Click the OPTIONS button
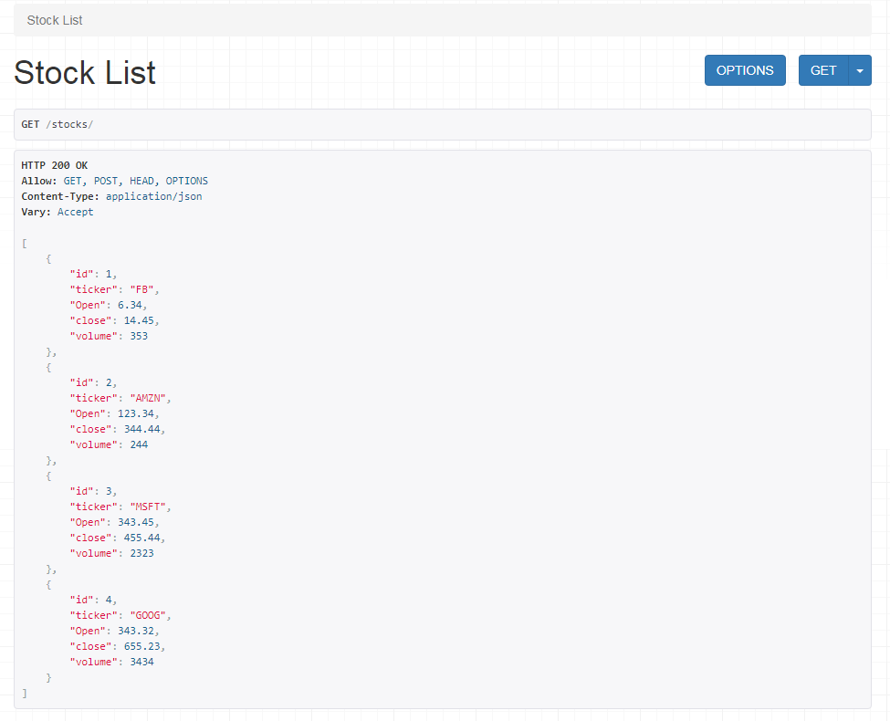The height and width of the screenshot is (721, 890). click(745, 70)
